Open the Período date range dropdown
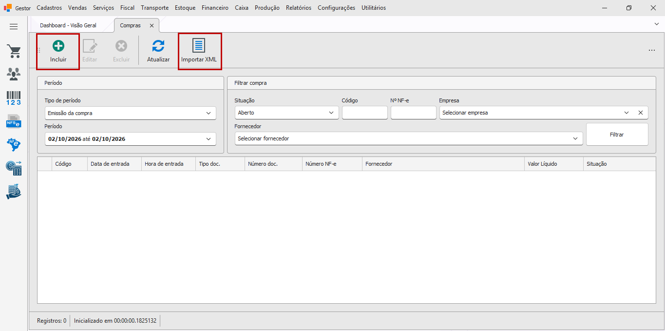Image resolution: width=665 pixels, height=331 pixels. point(130,139)
